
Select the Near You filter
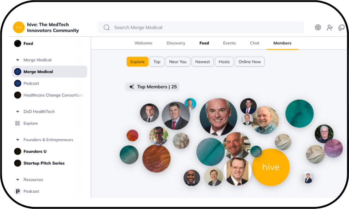(178, 62)
